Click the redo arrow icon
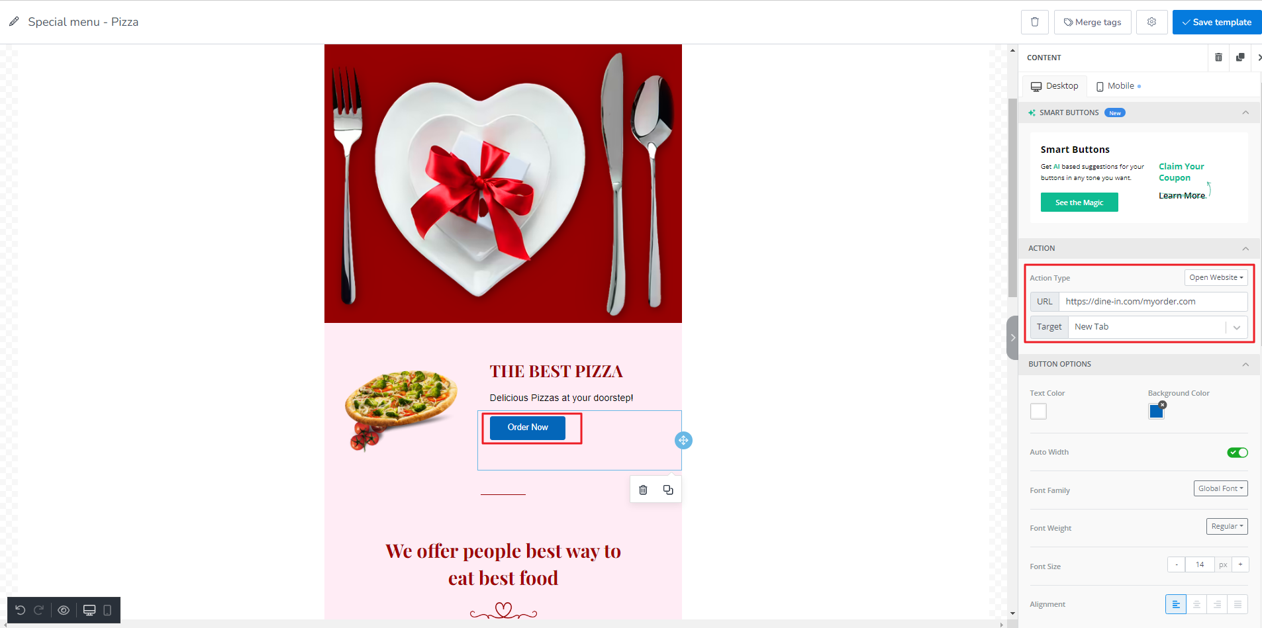 pos(38,610)
